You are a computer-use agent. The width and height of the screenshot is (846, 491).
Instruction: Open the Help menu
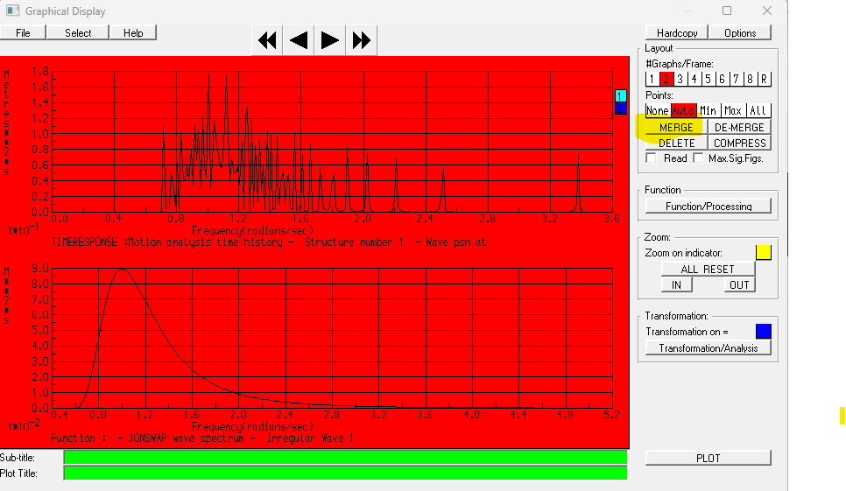click(x=133, y=33)
